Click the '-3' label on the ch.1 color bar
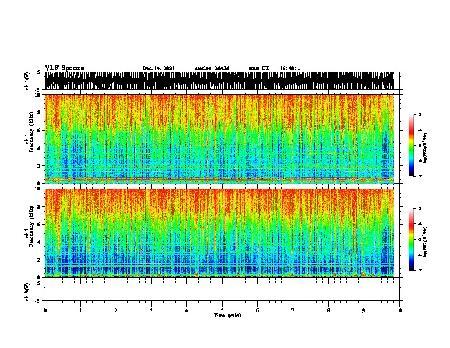The width and height of the screenshot is (450, 348). [x=419, y=114]
